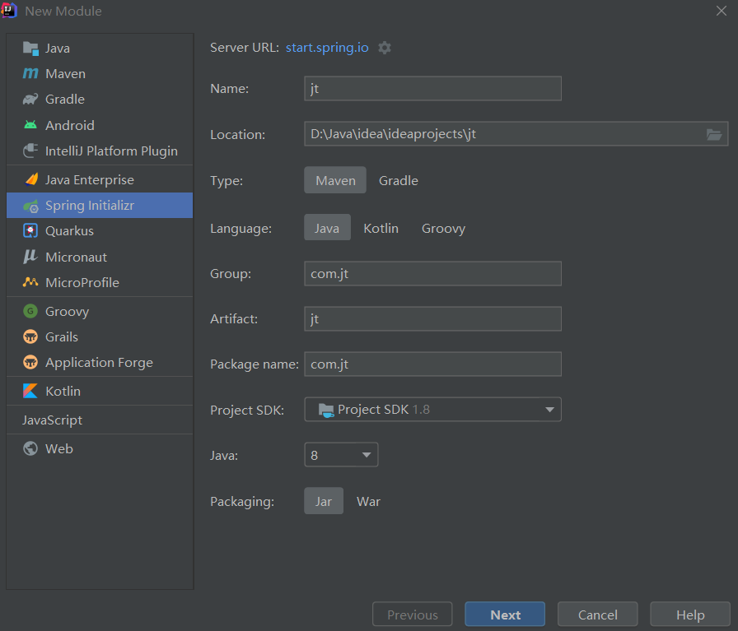Click the Quarkus icon
Viewport: 738px width, 631px height.
click(30, 231)
